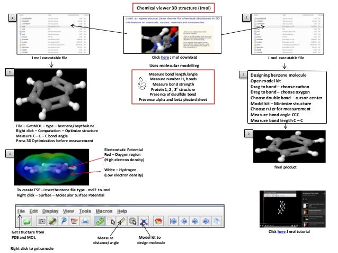The height and width of the screenshot is (253, 338).
Task: Click the printer icon in Jmol toolbar
Action: click(85, 221)
